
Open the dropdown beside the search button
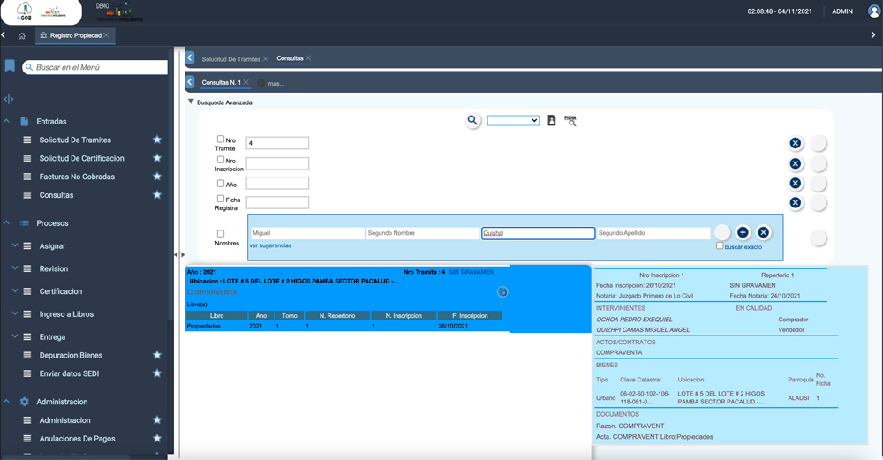pos(513,120)
